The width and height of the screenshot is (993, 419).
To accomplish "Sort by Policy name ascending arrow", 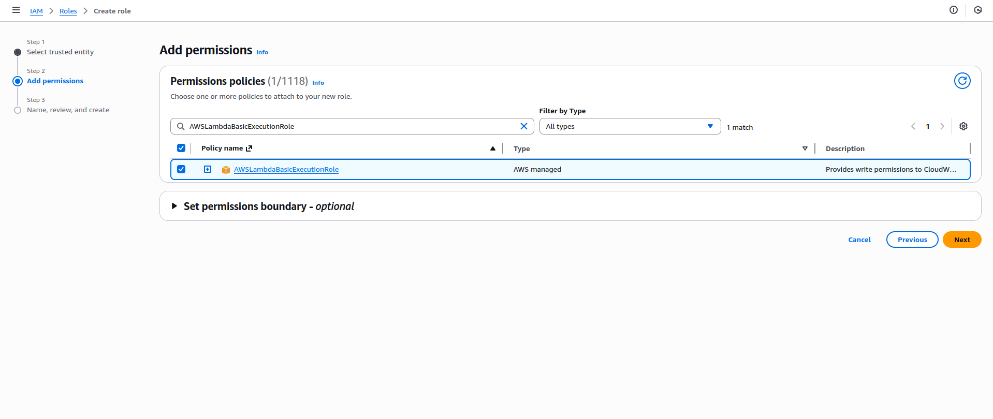I will [493, 148].
